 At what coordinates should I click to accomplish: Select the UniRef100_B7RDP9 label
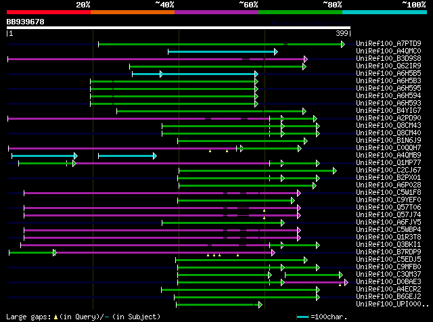pos(388,252)
